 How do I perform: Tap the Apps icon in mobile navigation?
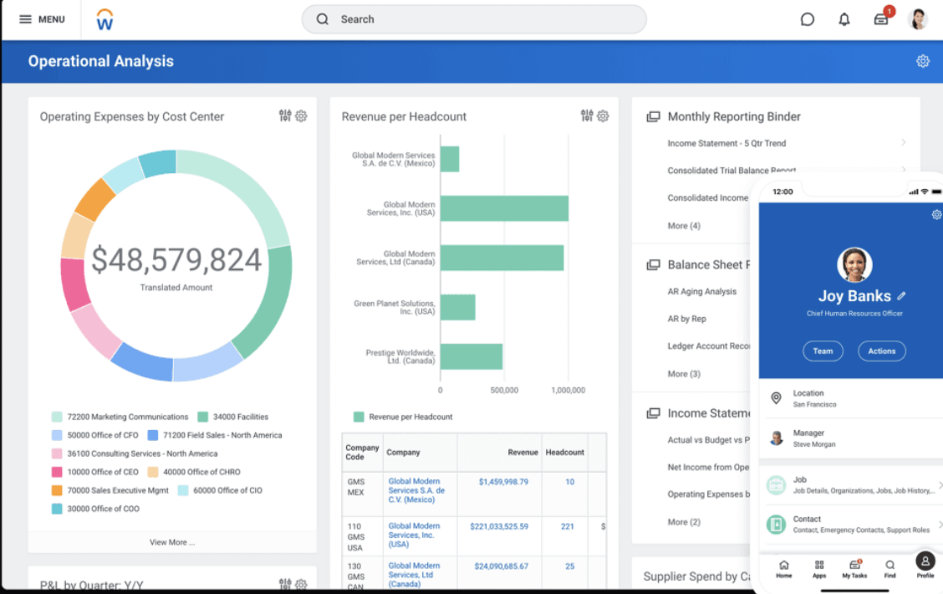click(x=819, y=569)
